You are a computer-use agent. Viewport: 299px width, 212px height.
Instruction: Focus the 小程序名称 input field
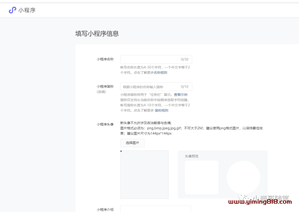click(149, 60)
